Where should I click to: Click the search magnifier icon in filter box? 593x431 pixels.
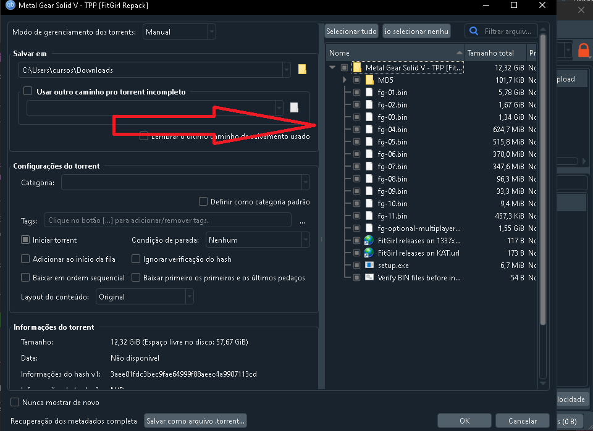point(474,31)
